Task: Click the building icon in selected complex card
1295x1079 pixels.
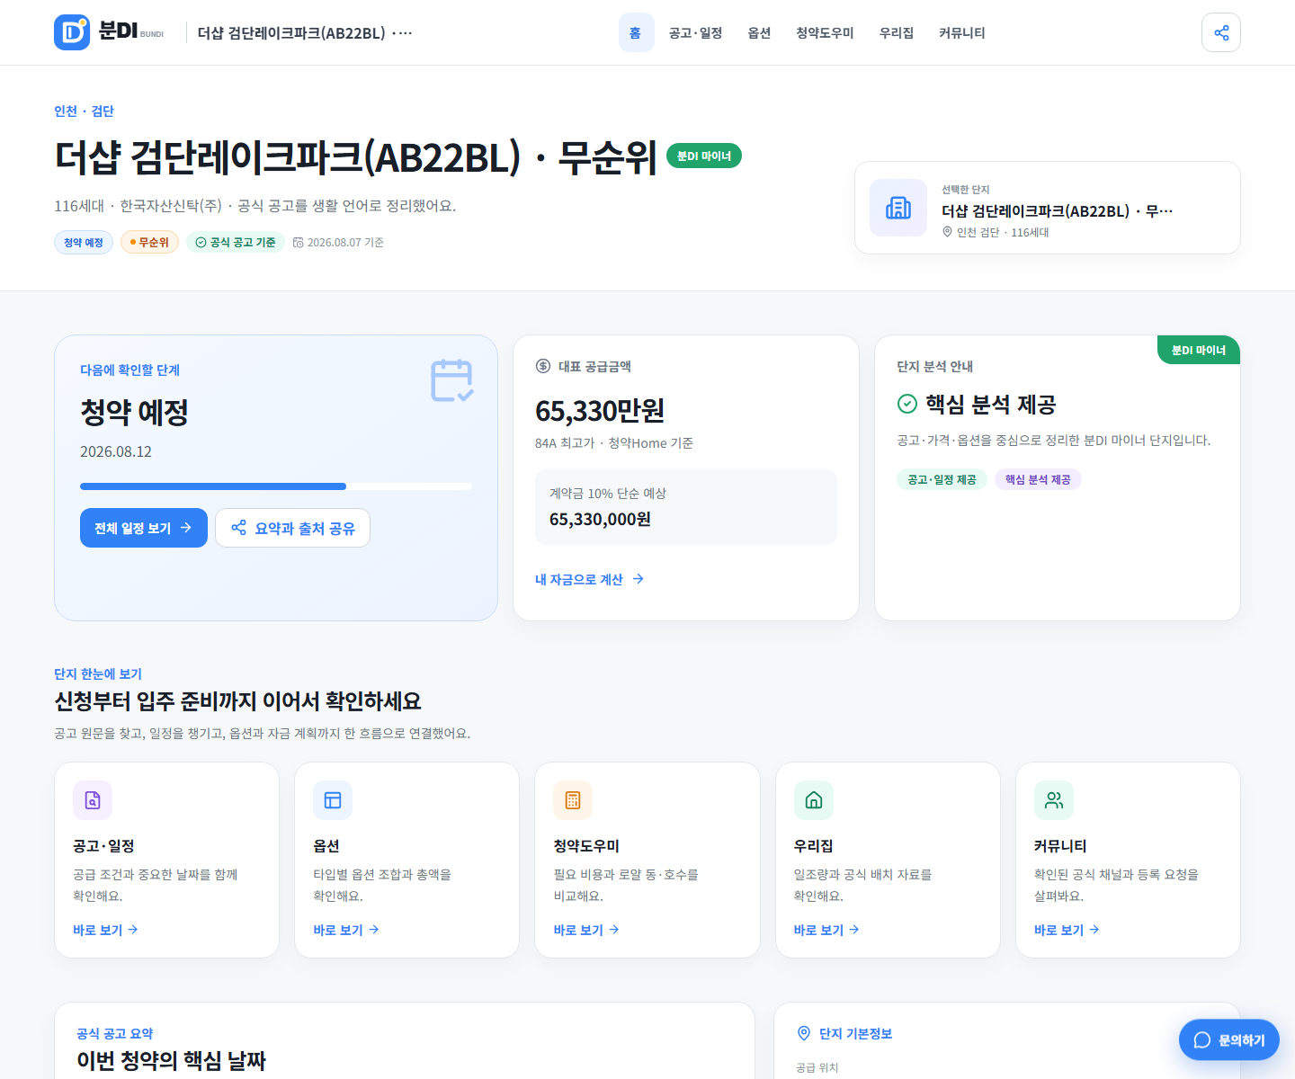Action: click(898, 208)
